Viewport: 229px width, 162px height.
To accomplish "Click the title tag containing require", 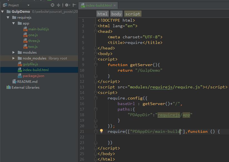I will (135, 43).
